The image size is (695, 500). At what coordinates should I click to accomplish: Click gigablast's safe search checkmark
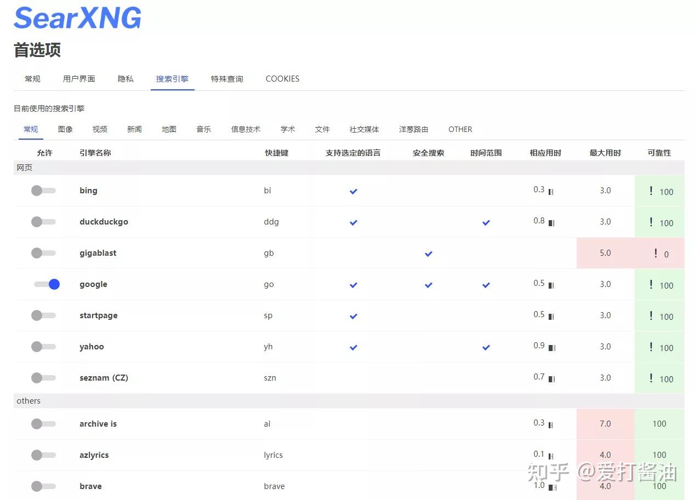point(429,254)
